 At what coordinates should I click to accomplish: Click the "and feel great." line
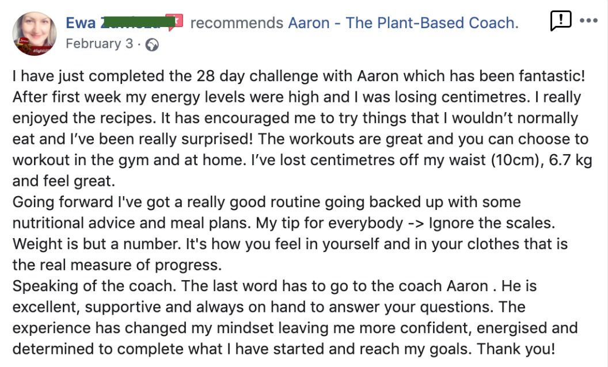click(x=63, y=181)
